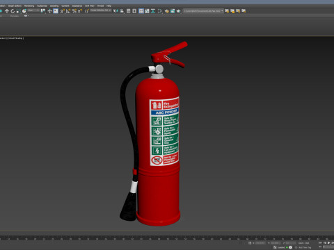The image size is (334, 250).
Task: Toggle Spinner Snap on the toolbar
Action: click(80, 11)
